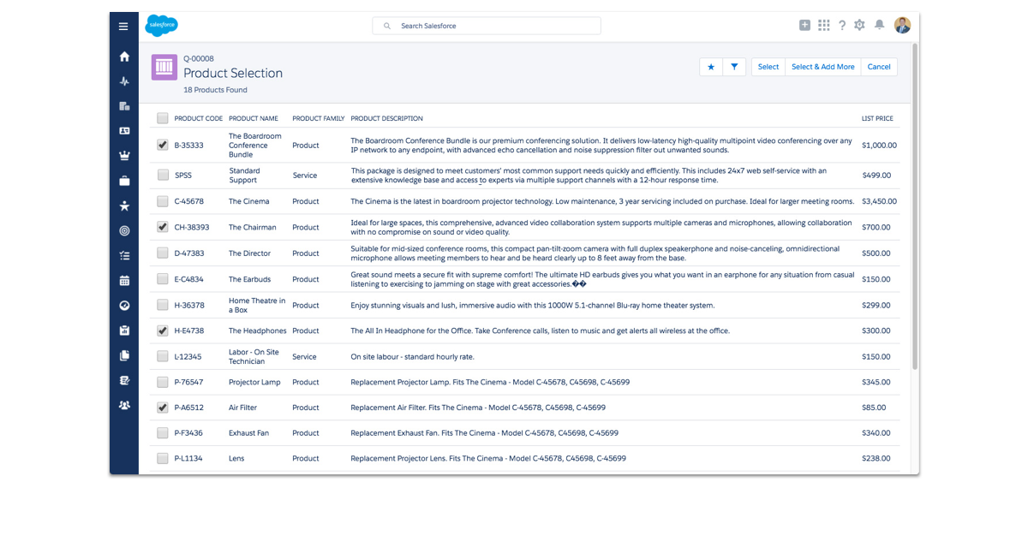
Task: Open the filter funnel button
Action: coord(735,67)
